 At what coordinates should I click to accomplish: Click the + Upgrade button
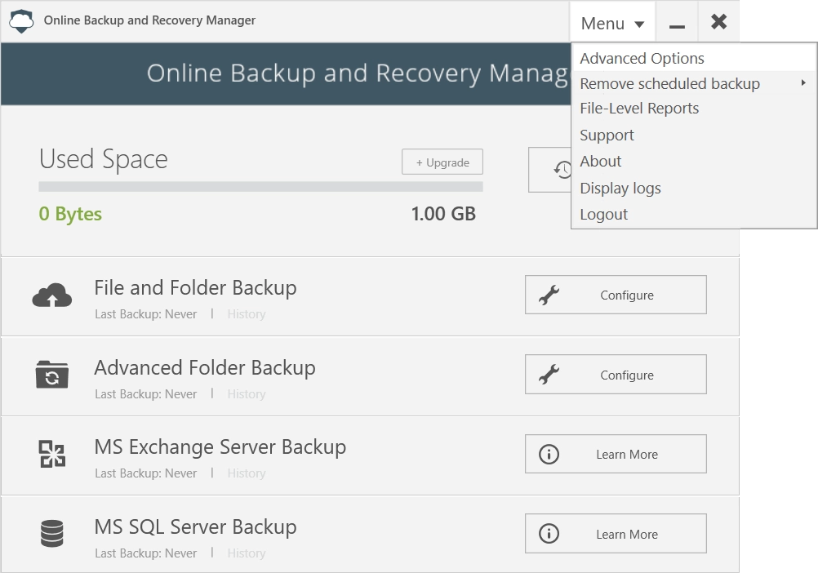pos(442,162)
